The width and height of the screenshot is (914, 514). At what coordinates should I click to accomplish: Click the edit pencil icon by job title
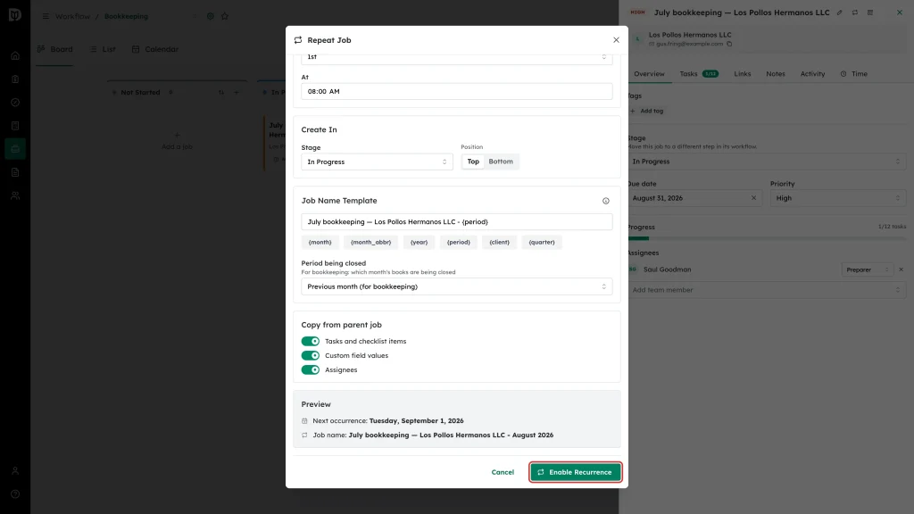839,12
